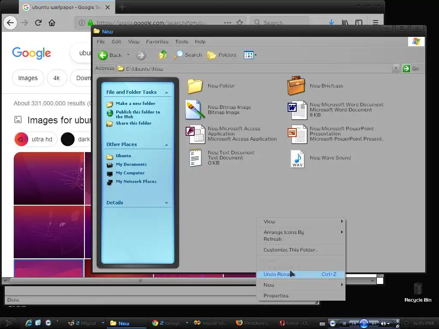Toggle the Folders pane in Explorer
Screen dimensions: 439x329
pos(222,55)
